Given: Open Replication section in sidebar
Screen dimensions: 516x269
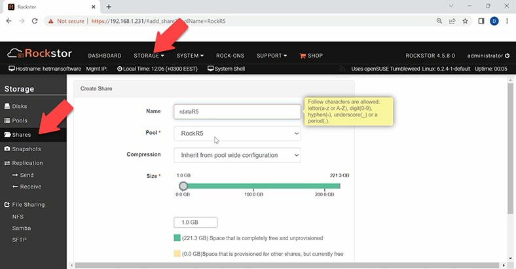Looking at the screenshot, I should click(x=24, y=163).
